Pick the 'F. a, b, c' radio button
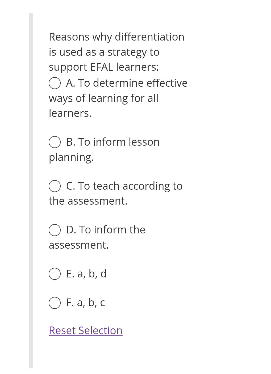Viewport: 271px width, 374px height. 55,303
